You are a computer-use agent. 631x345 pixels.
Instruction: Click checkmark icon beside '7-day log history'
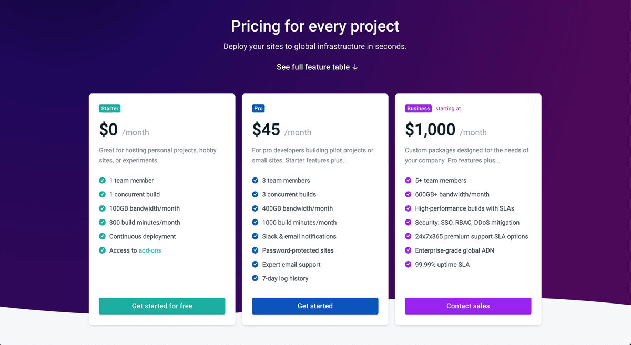(x=255, y=279)
